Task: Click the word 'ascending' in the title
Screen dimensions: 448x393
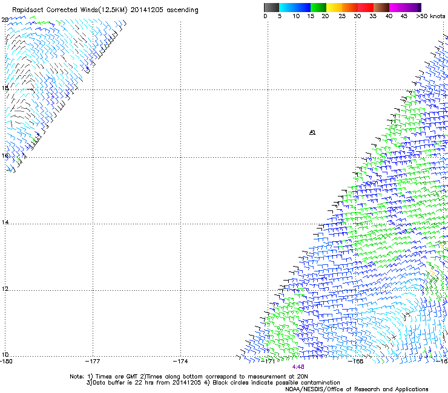Action: coord(182,10)
